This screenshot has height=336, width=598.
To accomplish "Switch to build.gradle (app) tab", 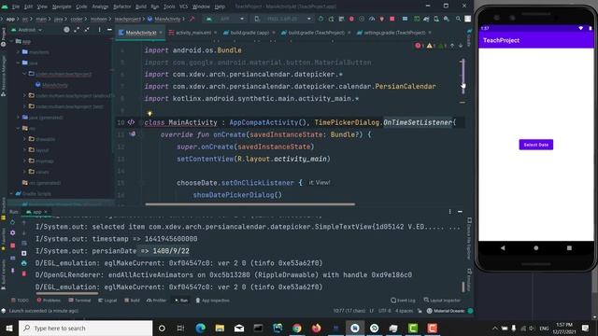I will [249, 33].
